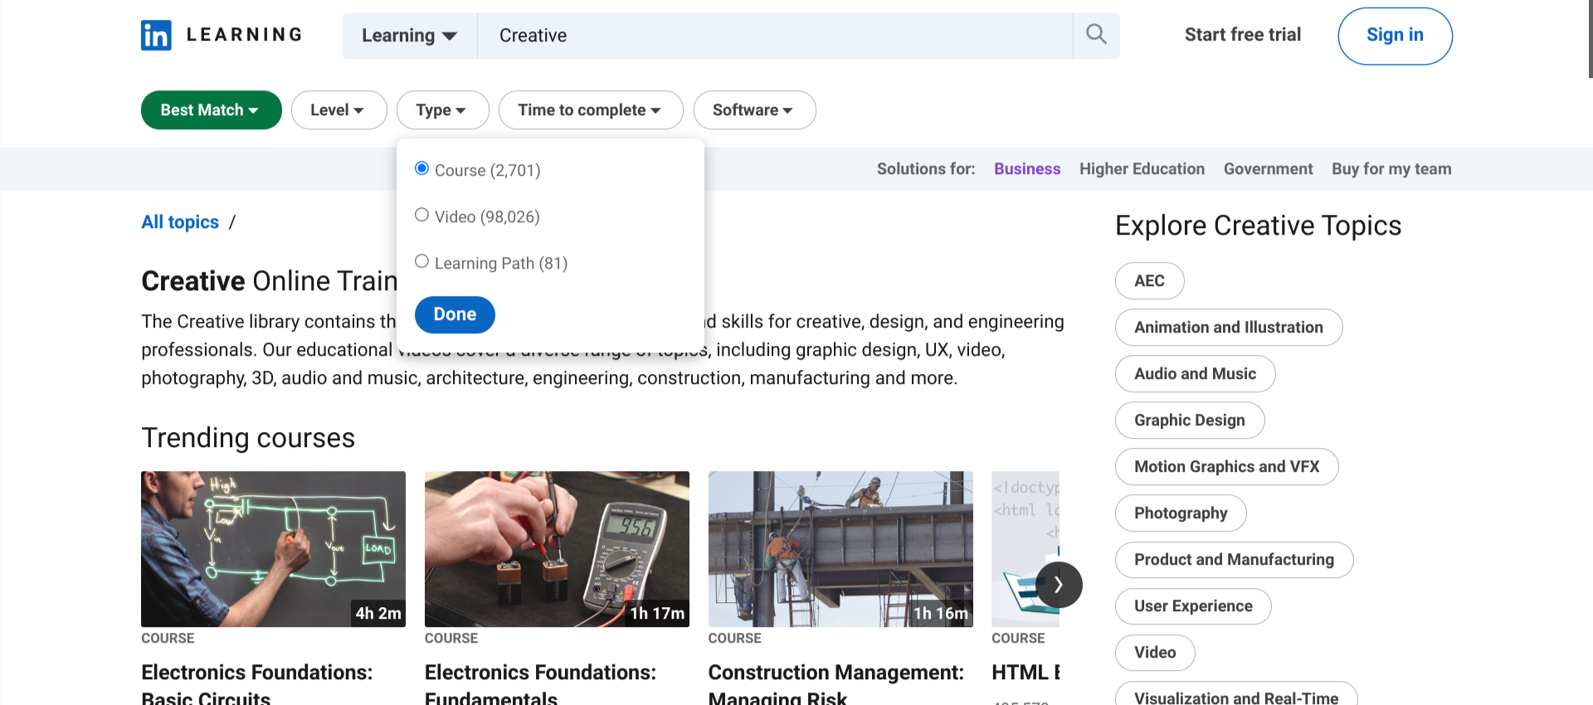Go to the All topics breadcrumb

pyautogui.click(x=180, y=222)
